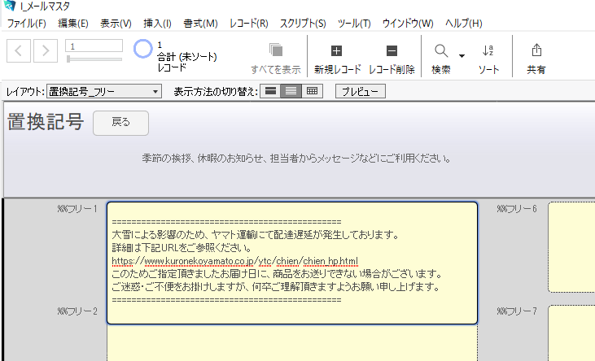The width and height of the screenshot is (595, 361).
Task: Click the プレビュー button
Action: click(361, 91)
